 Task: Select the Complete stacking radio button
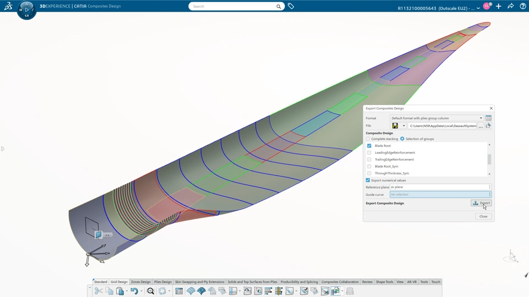[x=368, y=139]
